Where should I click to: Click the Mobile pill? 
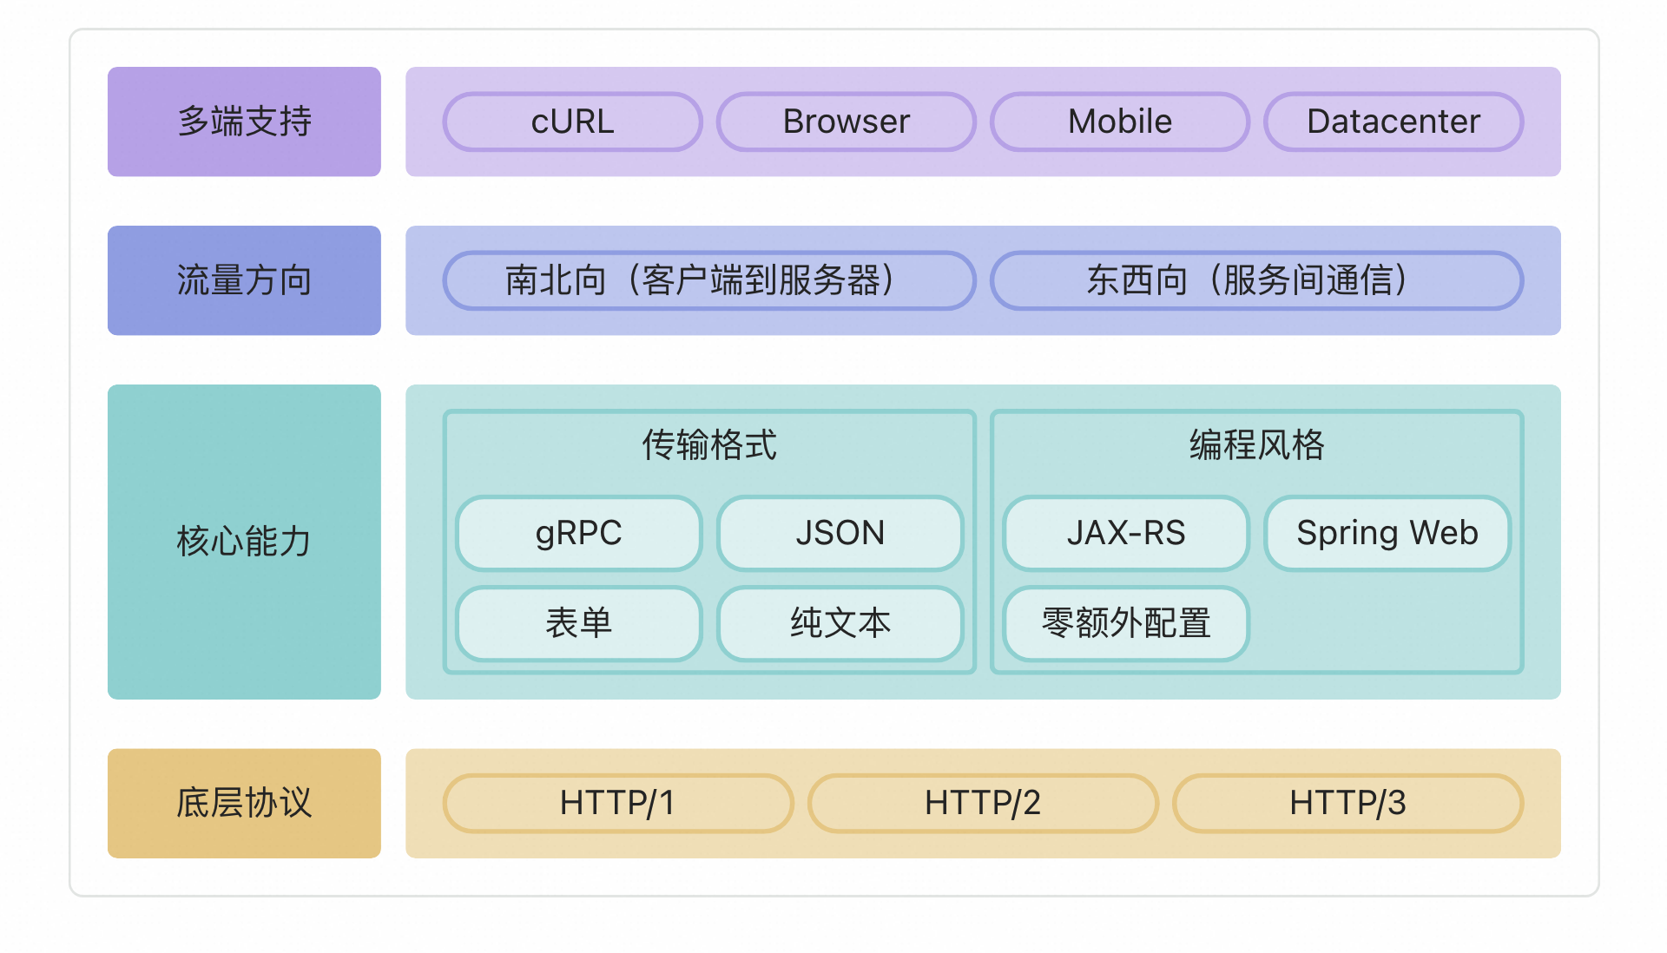1119,122
